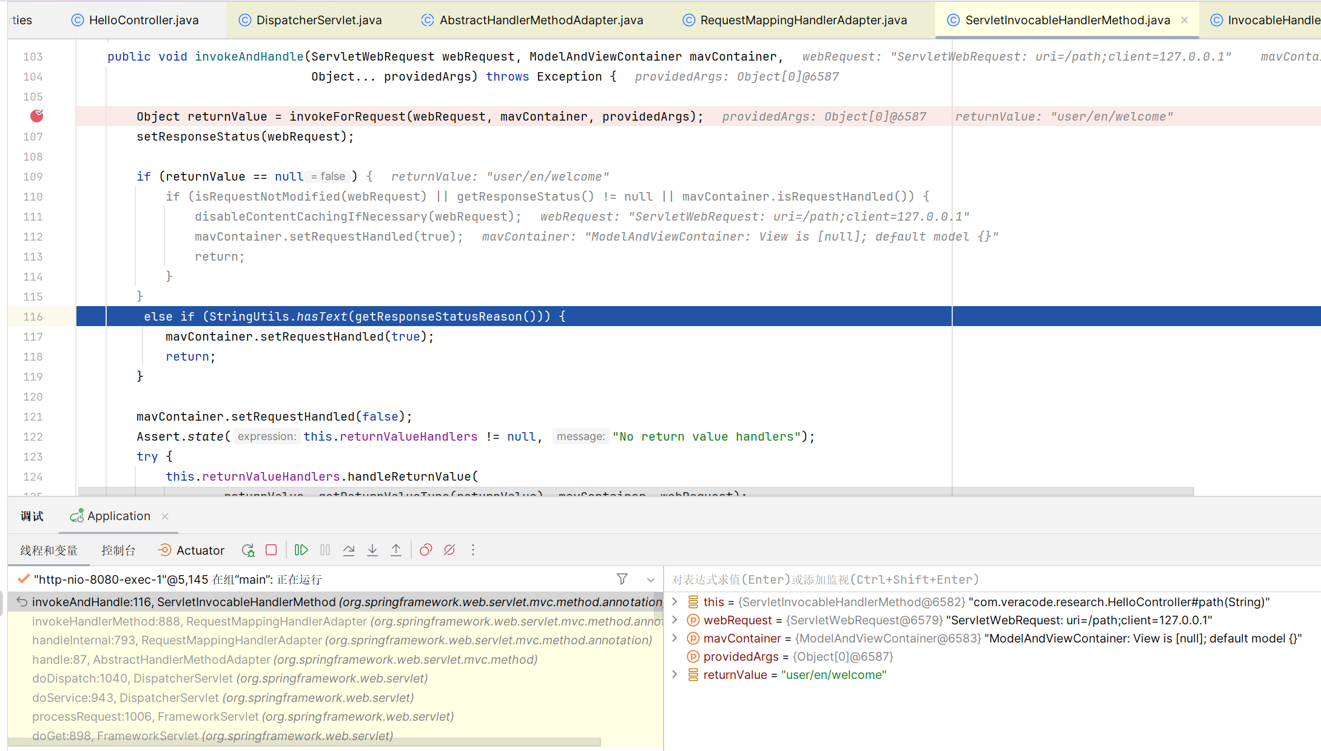Click the 'message:' parameter hint on line 122
Screen dimensions: 1321x751
580,436
